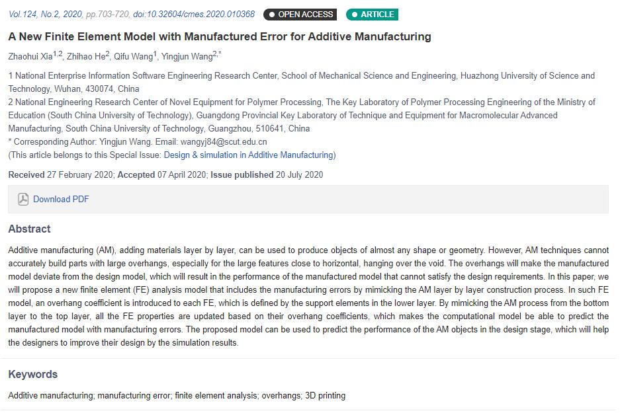
Task: Open the doi:10.32604/cmes.2020.010368 link
Action: click(x=194, y=15)
